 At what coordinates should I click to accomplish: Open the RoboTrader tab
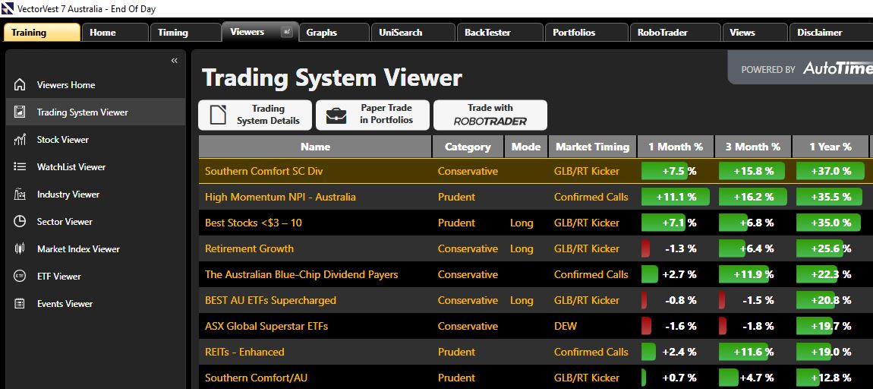[x=675, y=33]
